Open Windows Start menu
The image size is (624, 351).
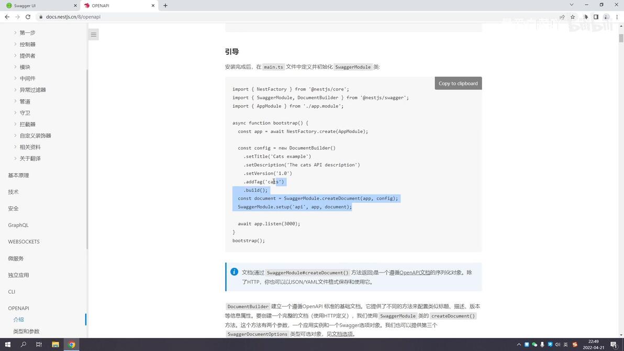pyautogui.click(x=7, y=344)
